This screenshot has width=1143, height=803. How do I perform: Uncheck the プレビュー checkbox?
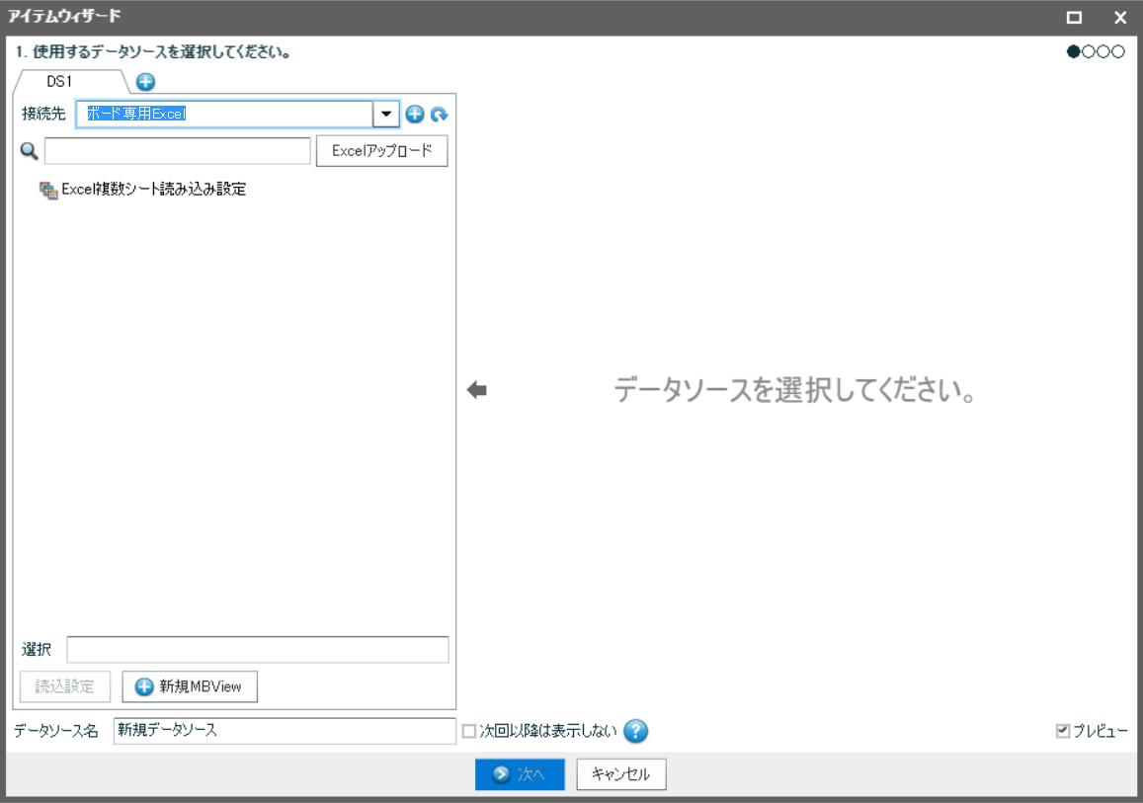(1063, 731)
